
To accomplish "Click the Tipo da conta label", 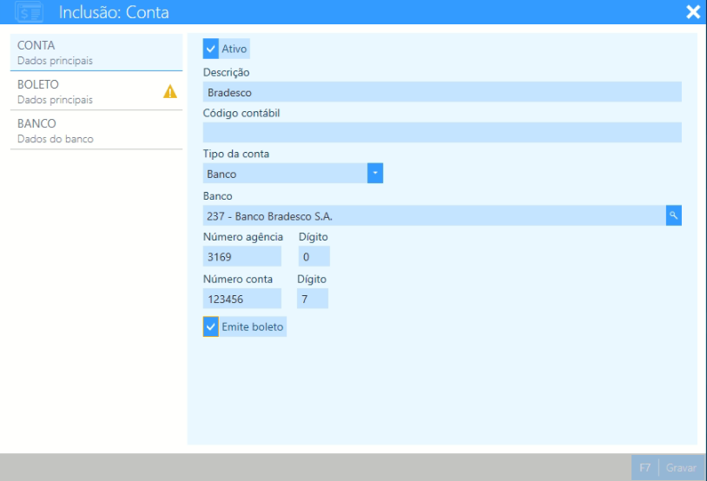I will coord(236,154).
